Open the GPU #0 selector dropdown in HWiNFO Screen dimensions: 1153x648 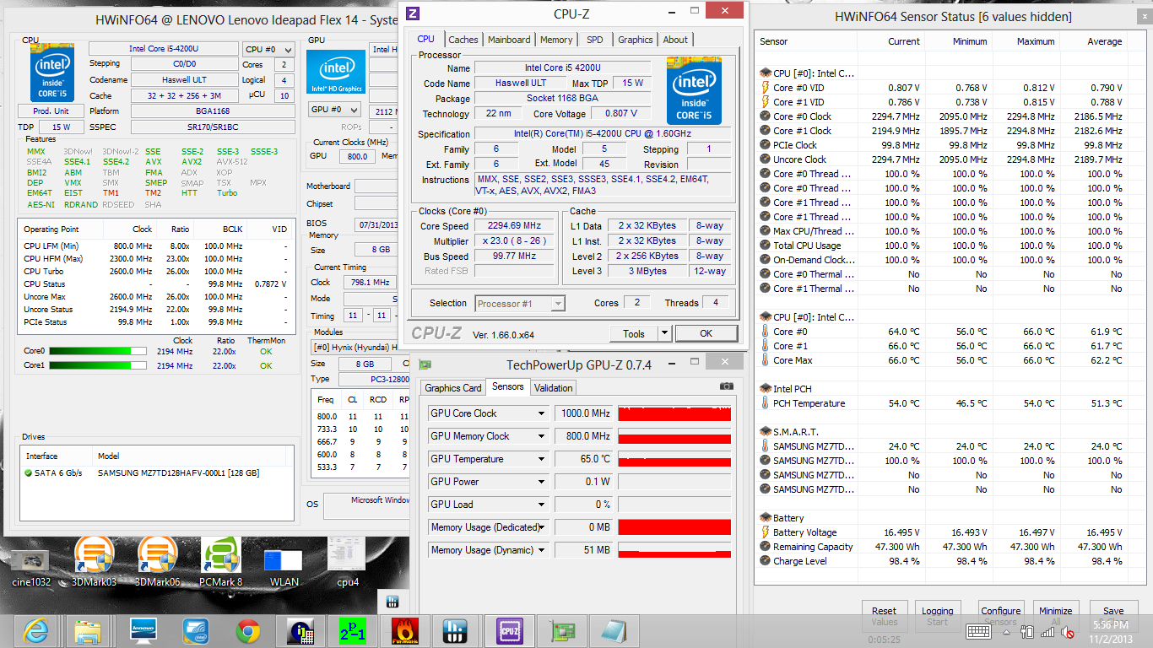click(334, 111)
